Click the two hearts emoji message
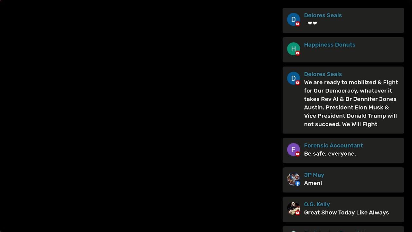The image size is (412, 232). click(x=312, y=23)
